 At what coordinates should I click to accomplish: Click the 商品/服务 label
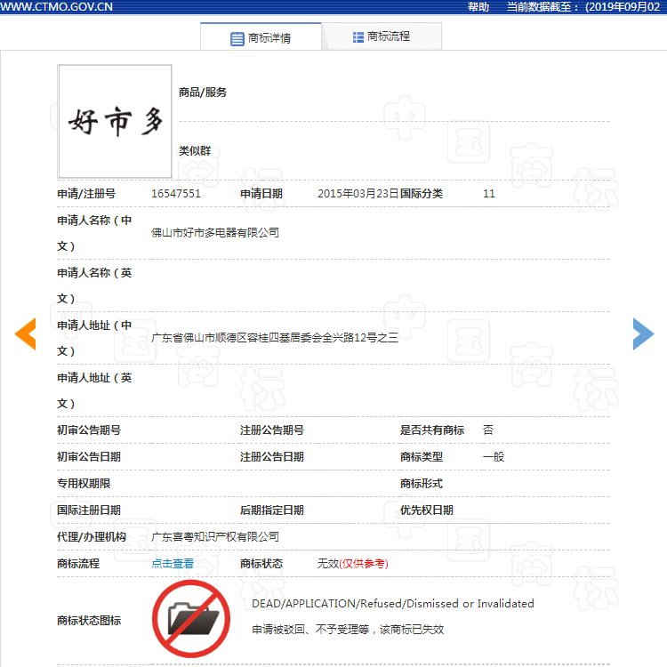[x=203, y=92]
